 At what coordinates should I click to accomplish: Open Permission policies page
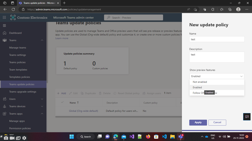coord(20,128)
